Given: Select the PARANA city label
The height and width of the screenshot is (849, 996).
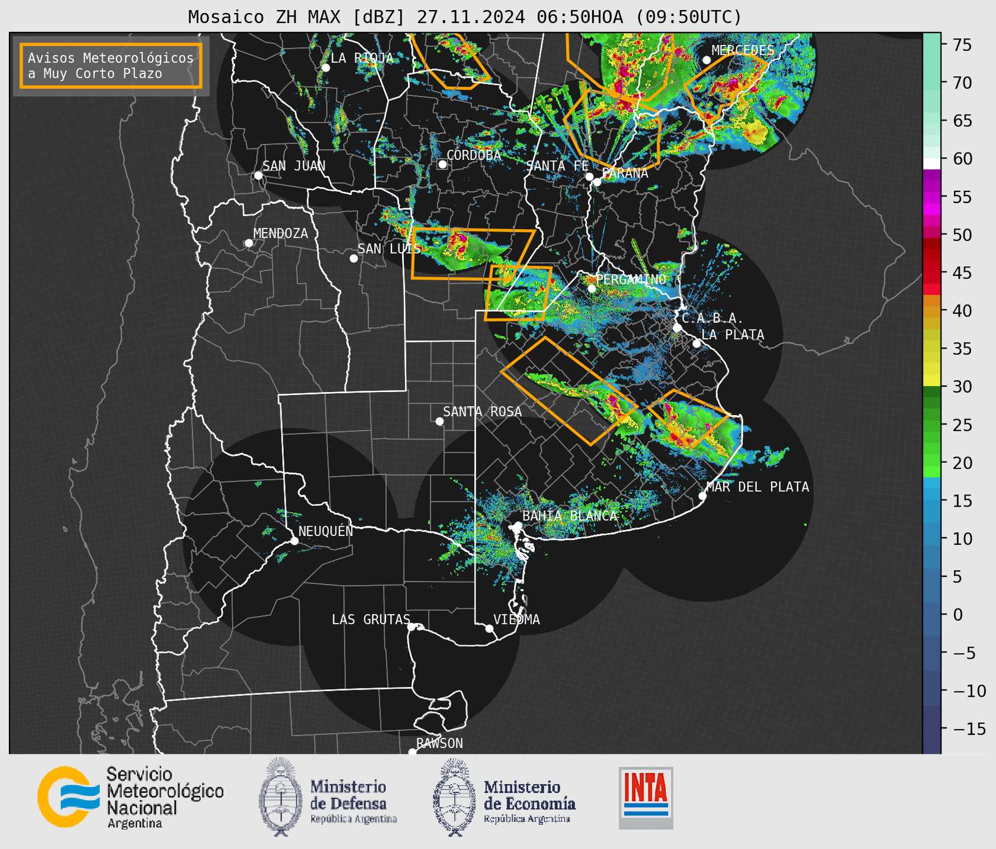Looking at the screenshot, I should 625,174.
